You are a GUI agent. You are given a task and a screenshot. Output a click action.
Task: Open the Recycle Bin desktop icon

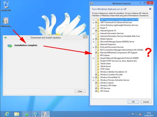click(6, 6)
